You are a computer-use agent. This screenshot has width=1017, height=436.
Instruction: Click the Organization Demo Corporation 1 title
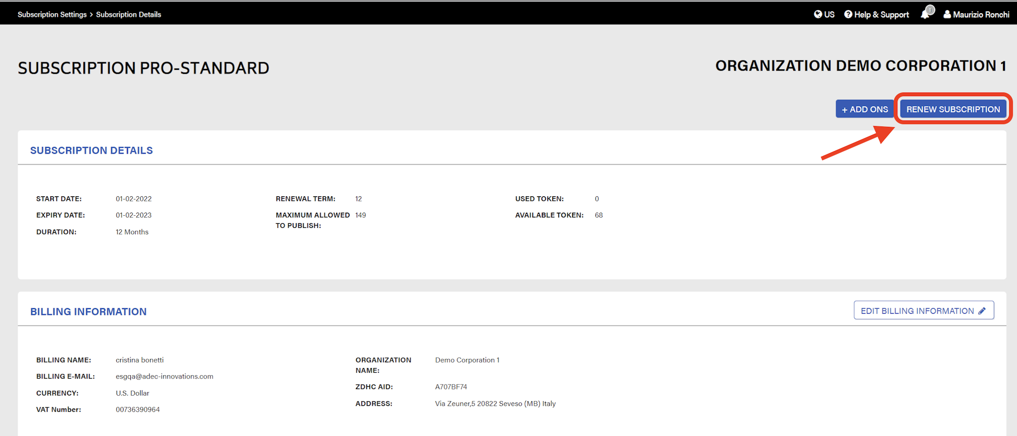coord(860,66)
